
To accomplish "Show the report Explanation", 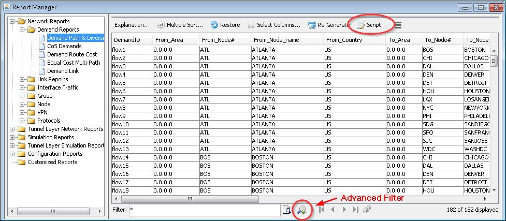I will (132, 25).
